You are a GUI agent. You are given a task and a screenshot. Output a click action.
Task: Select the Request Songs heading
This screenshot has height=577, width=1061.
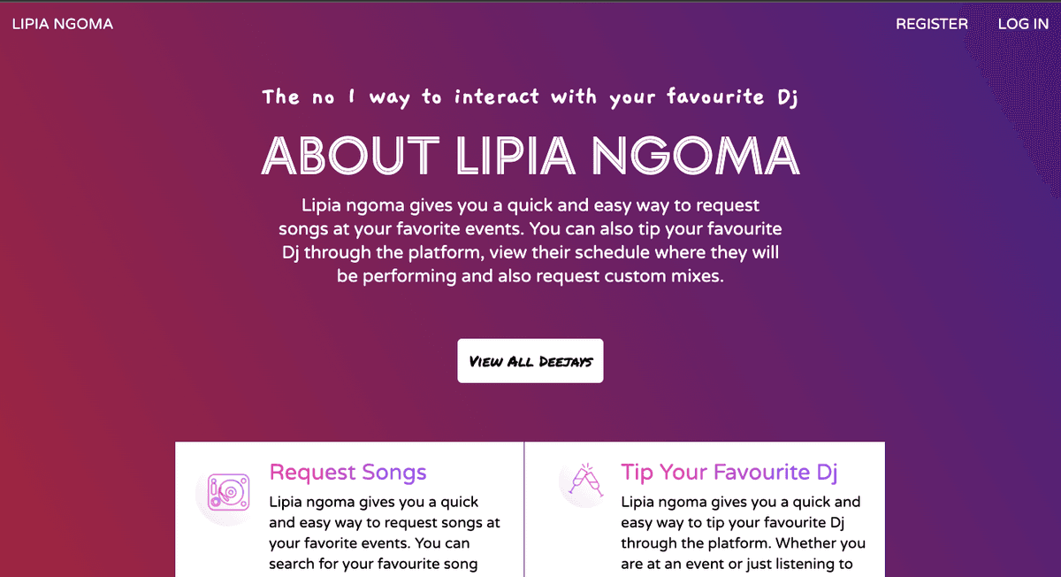(x=348, y=473)
